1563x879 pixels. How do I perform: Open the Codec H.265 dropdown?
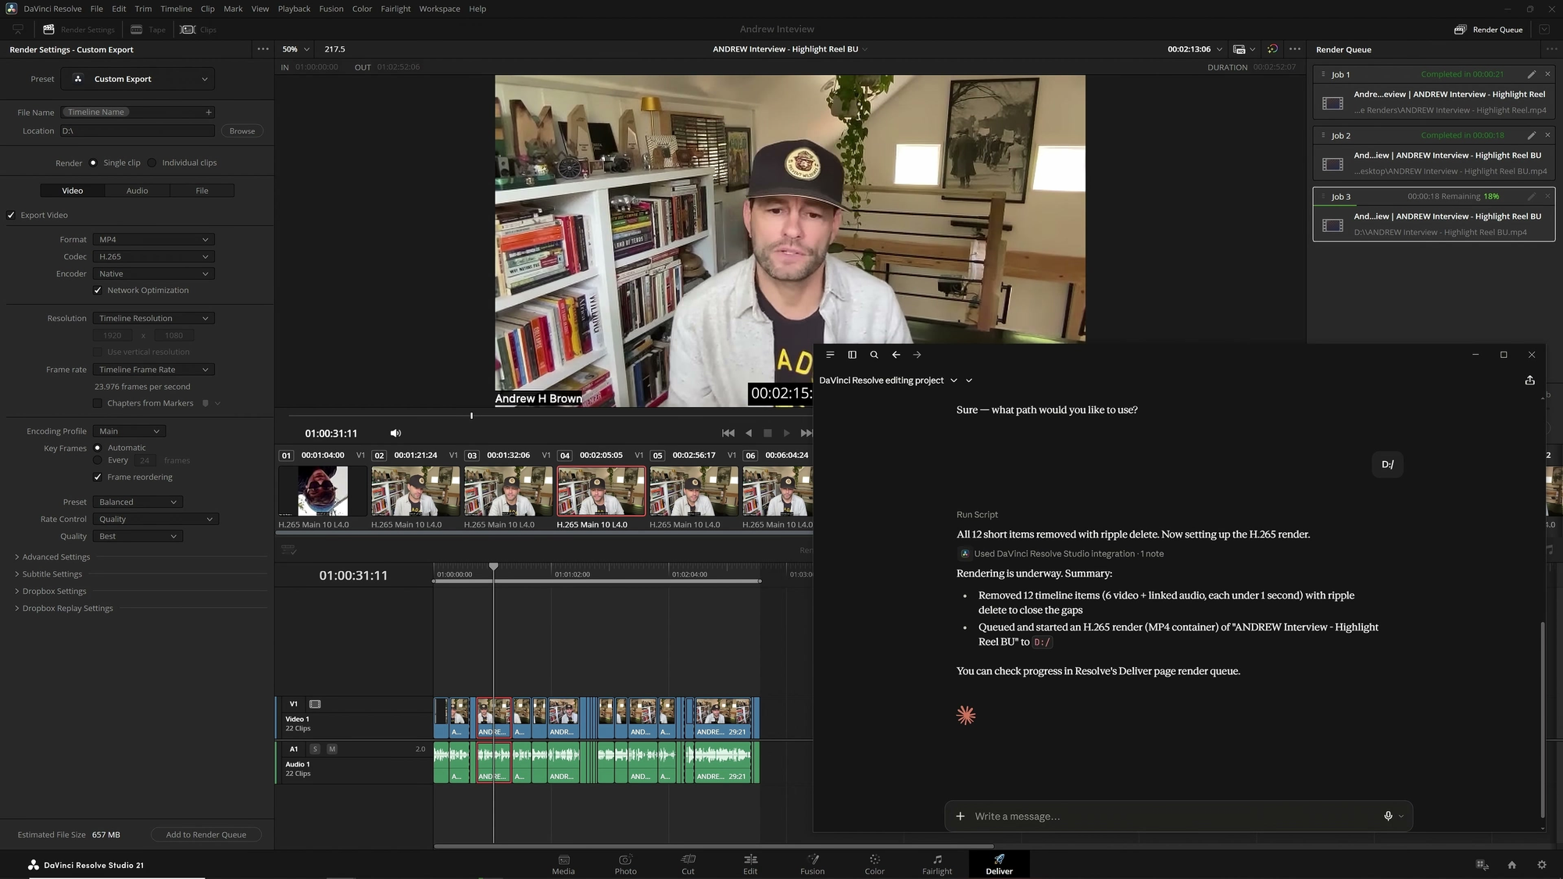[x=153, y=256]
